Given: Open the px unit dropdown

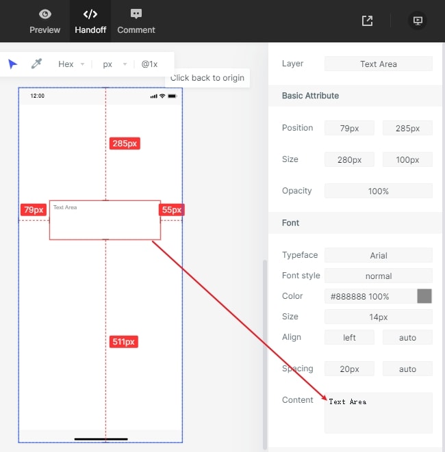Looking at the screenshot, I should [x=114, y=64].
